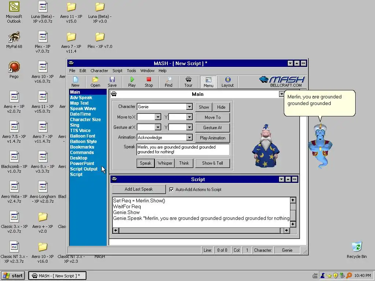The image size is (375, 281).
Task: Select Aero 11 - XP v15.0 folder
Action: 71,12
